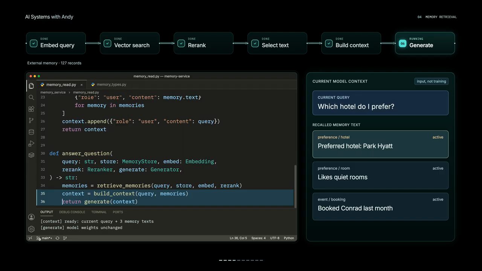This screenshot has height=271, width=482.
Task: Switch to the memory_types.py tab
Action: 108,85
